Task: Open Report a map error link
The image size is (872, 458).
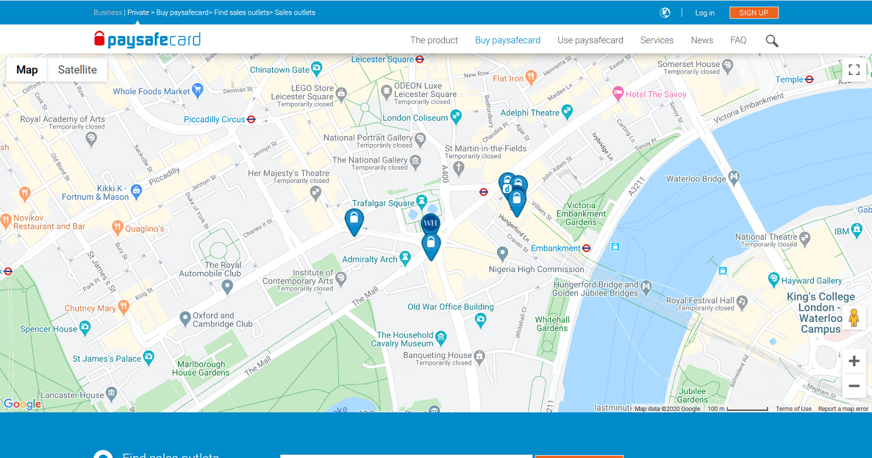Action: click(844, 409)
